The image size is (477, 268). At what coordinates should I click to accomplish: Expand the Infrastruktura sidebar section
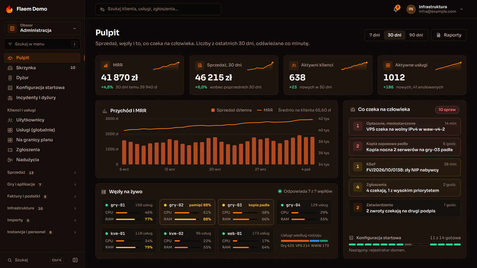pyautogui.click(x=42, y=208)
